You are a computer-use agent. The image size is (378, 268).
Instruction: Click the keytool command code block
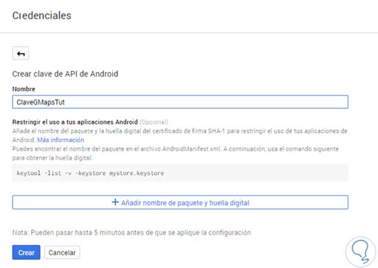click(180, 173)
